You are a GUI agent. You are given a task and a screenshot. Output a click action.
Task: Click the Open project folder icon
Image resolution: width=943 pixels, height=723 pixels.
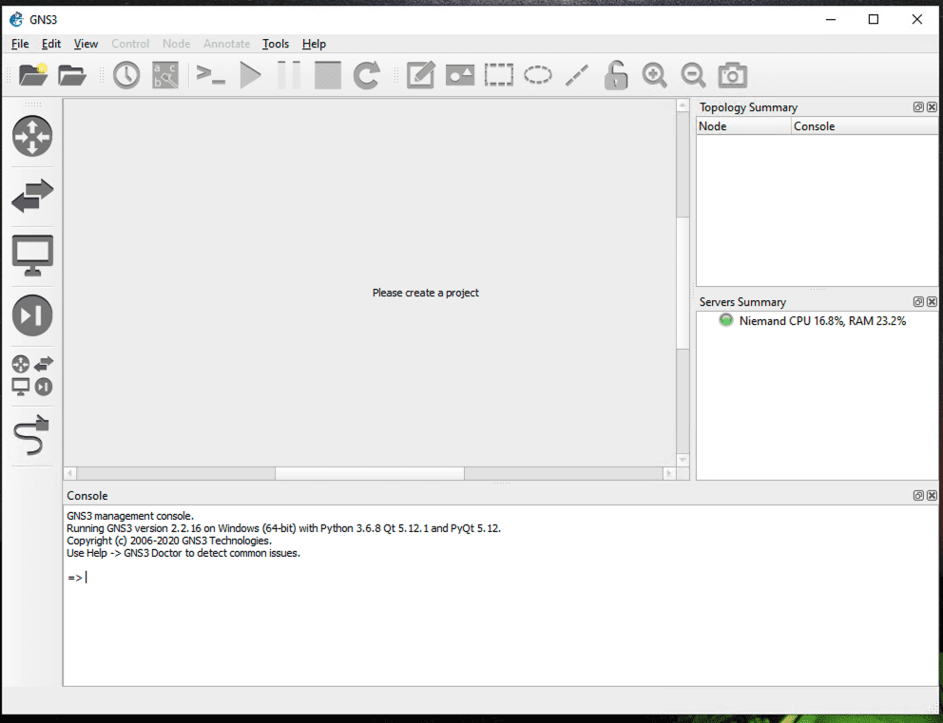72,75
